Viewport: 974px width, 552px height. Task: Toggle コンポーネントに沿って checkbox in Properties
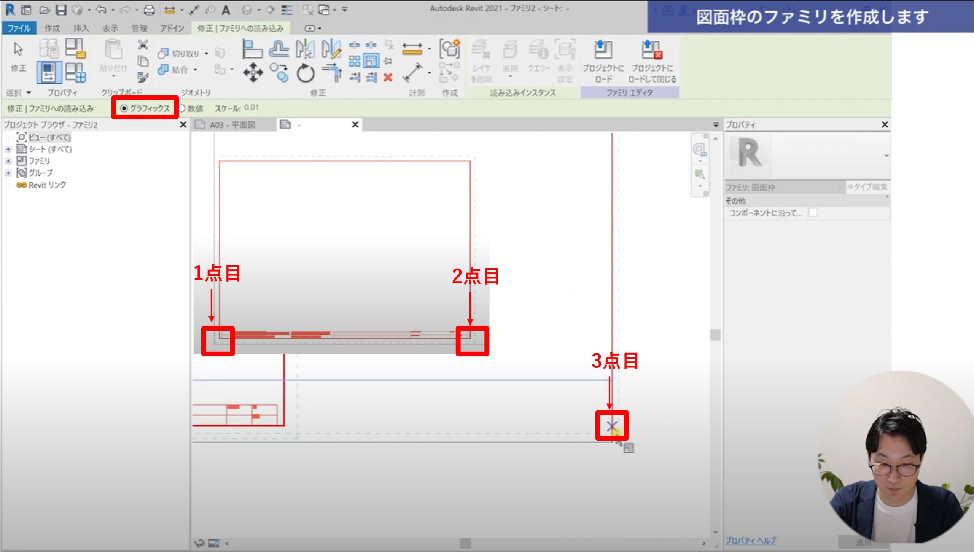(813, 213)
